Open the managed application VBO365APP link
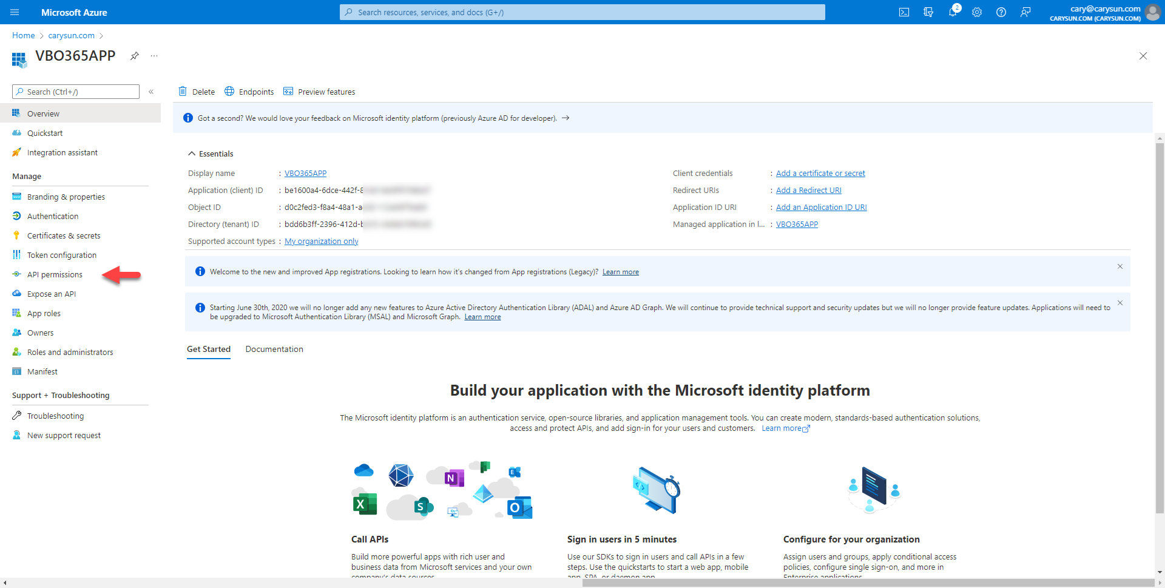The image size is (1165, 588). pyautogui.click(x=797, y=224)
